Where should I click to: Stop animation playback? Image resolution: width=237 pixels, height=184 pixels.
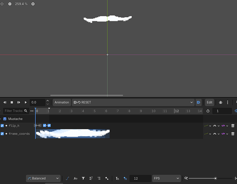tap(12, 102)
